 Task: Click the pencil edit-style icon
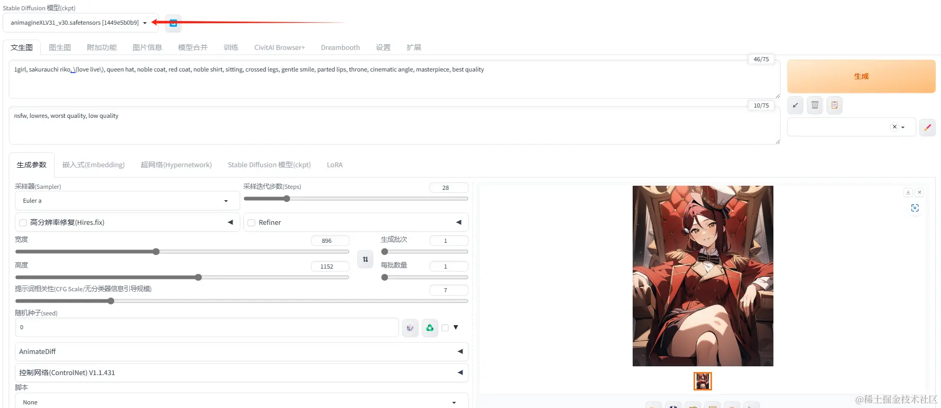click(x=928, y=127)
